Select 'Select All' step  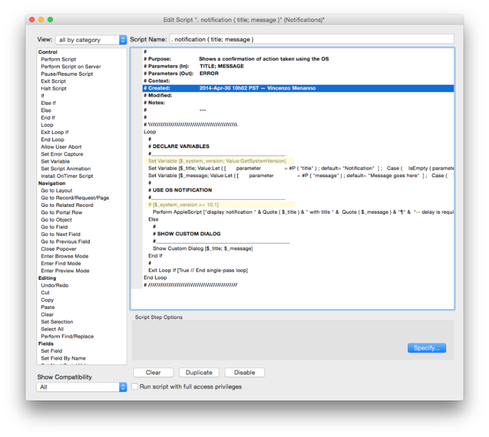tap(52, 329)
